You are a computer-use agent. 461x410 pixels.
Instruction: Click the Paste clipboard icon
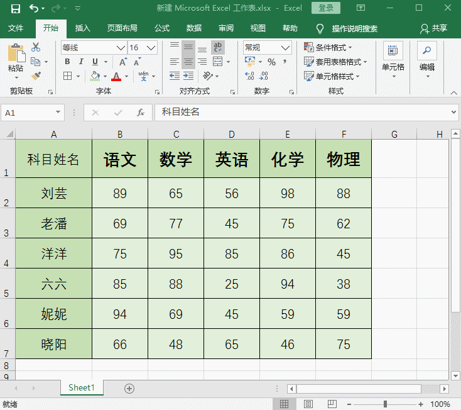tap(16, 53)
